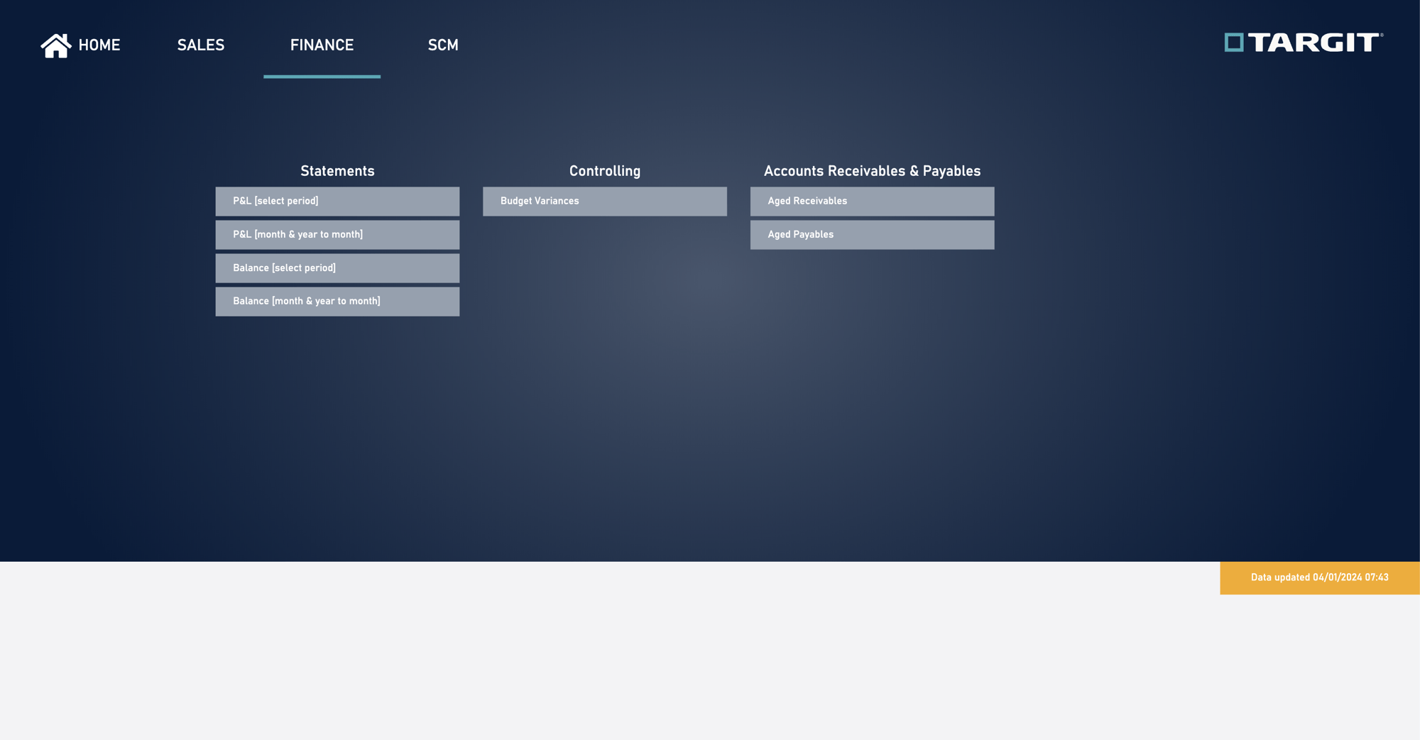Click the Statements section heading
Viewport: 1420px width, 740px height.
(337, 171)
